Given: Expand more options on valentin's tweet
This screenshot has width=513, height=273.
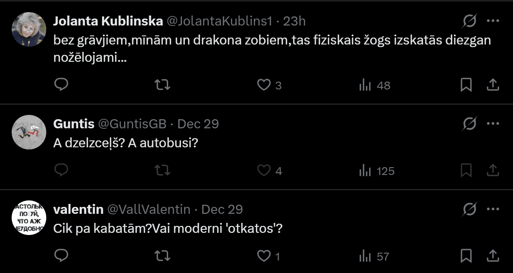Looking at the screenshot, I should [493, 210].
